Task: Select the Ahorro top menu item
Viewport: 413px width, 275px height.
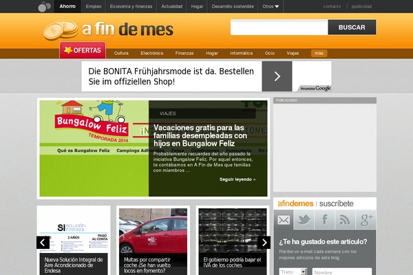Action: [67, 6]
